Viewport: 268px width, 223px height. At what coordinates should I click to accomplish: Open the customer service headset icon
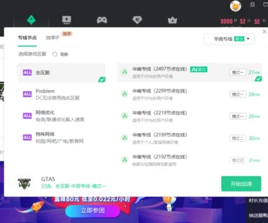pyautogui.click(x=252, y=4)
